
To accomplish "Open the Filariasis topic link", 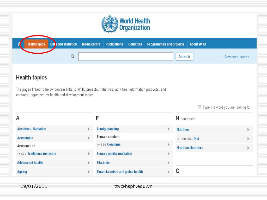I will 103,162.
